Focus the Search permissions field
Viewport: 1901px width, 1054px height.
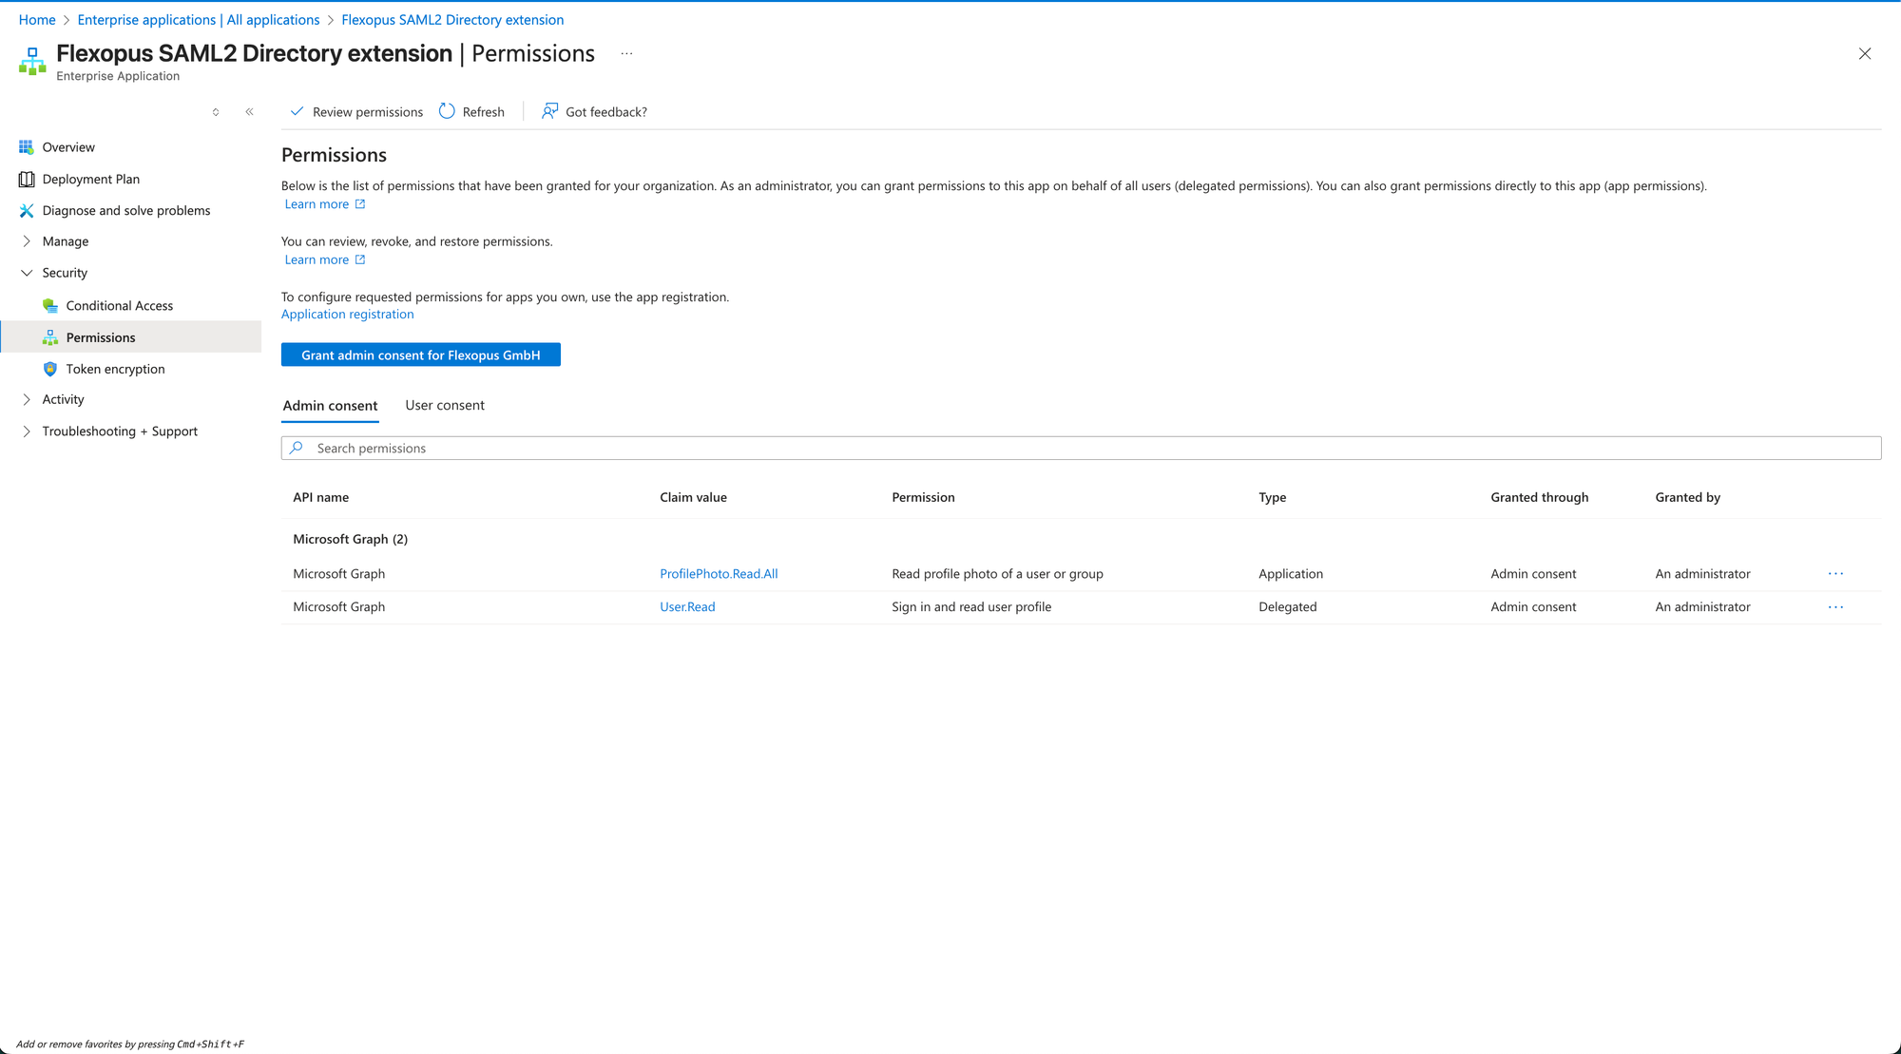click(1081, 449)
